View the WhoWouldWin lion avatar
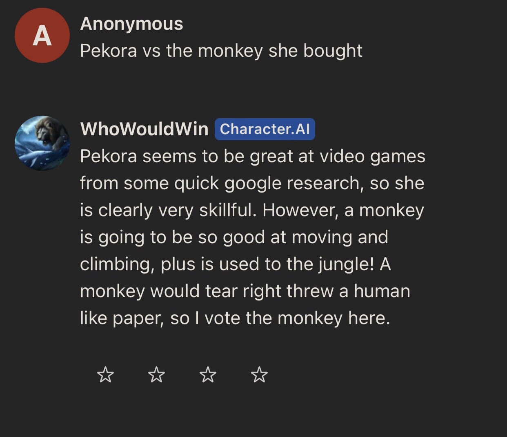This screenshot has width=507, height=437. pos(42,143)
